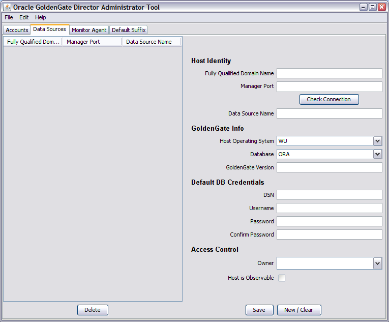
Task: Click the Delete button
Action: [x=93, y=310]
